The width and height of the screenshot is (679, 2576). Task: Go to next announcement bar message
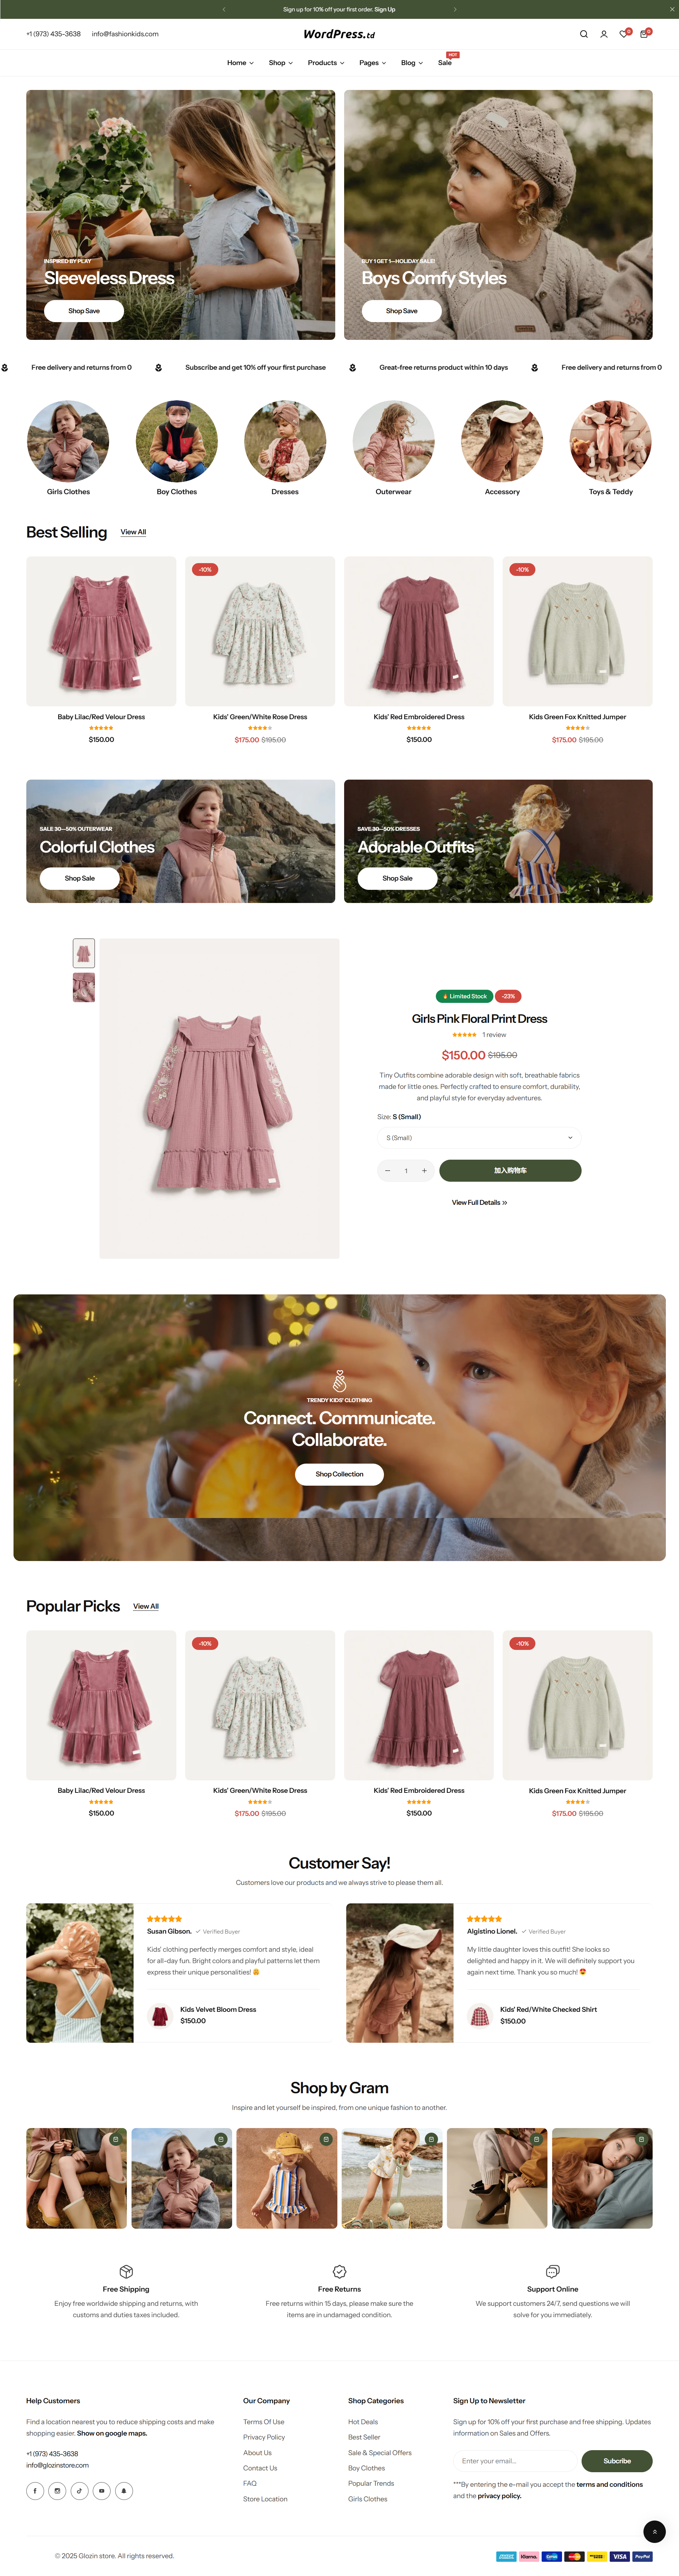pos(455,9)
